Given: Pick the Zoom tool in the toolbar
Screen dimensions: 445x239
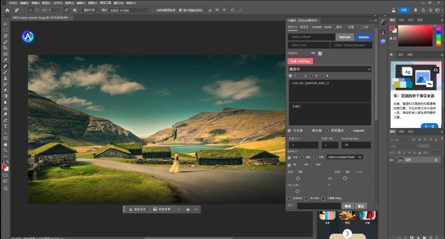Looking at the screenshot, I should tap(5, 150).
